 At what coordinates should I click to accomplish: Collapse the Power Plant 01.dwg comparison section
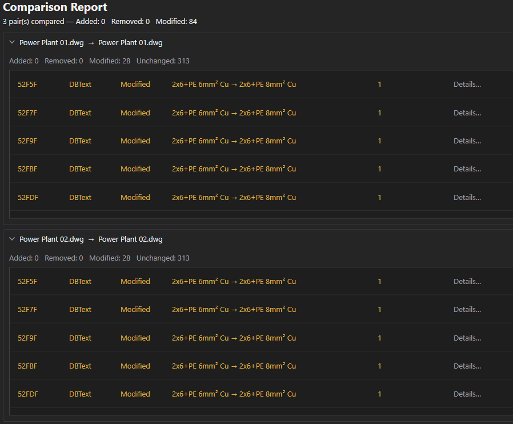point(12,42)
